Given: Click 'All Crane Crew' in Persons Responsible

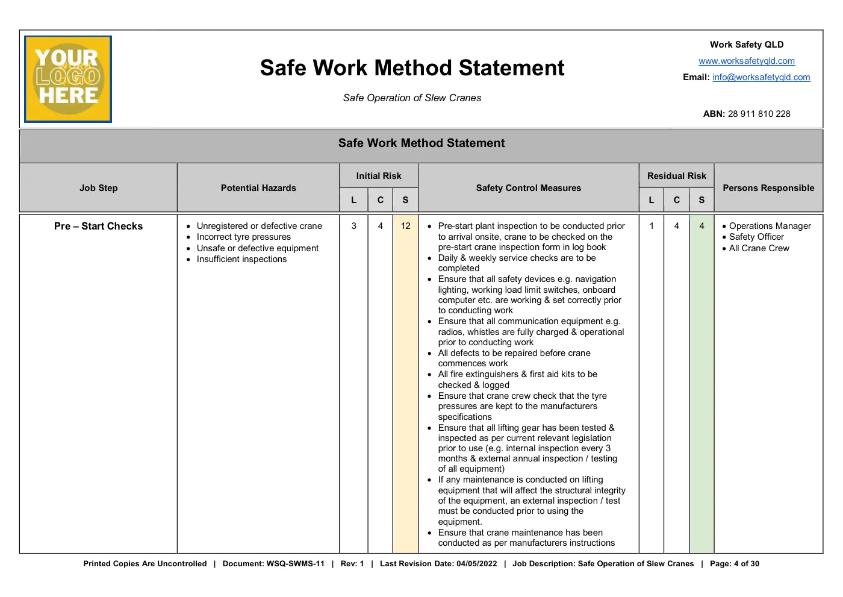Looking at the screenshot, I should coord(759,248).
